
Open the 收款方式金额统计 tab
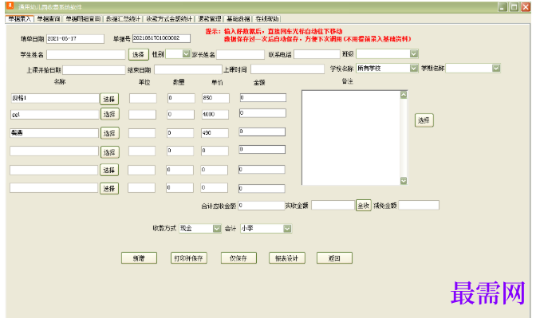169,19
